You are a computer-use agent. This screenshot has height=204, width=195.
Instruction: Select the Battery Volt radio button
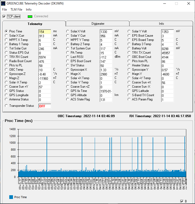click(x=129, y=48)
